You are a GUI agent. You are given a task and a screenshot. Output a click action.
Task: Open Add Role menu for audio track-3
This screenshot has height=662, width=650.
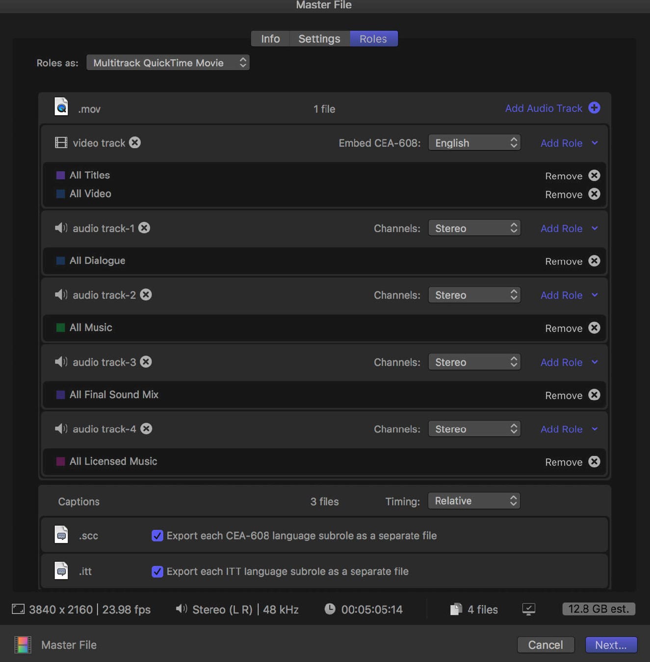tap(569, 362)
